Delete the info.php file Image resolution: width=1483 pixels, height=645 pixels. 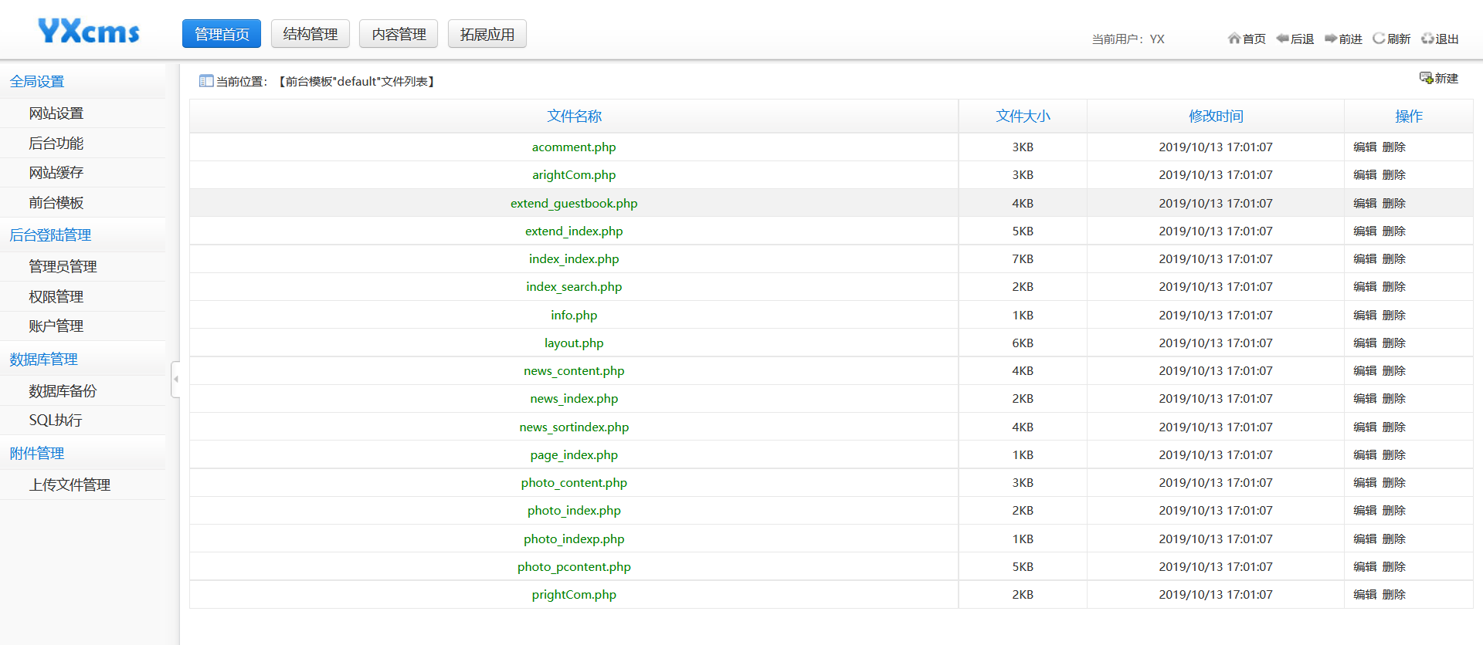(1393, 316)
